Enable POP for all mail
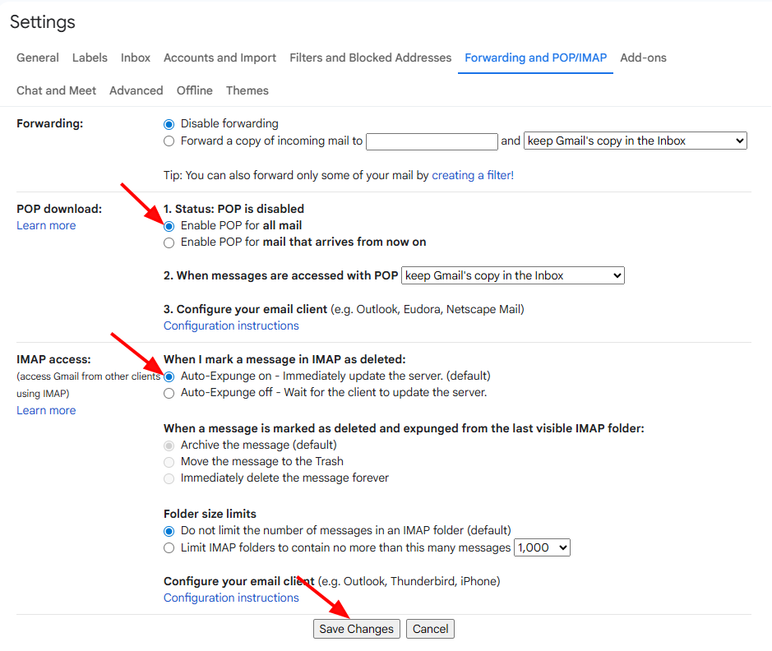Image resolution: width=772 pixels, height=651 pixels. coord(169,226)
